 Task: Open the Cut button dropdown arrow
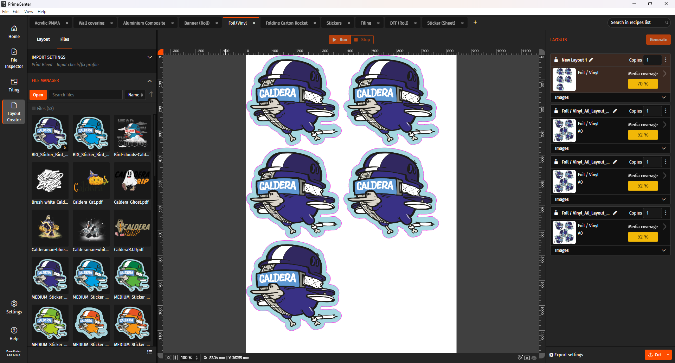(x=668, y=355)
